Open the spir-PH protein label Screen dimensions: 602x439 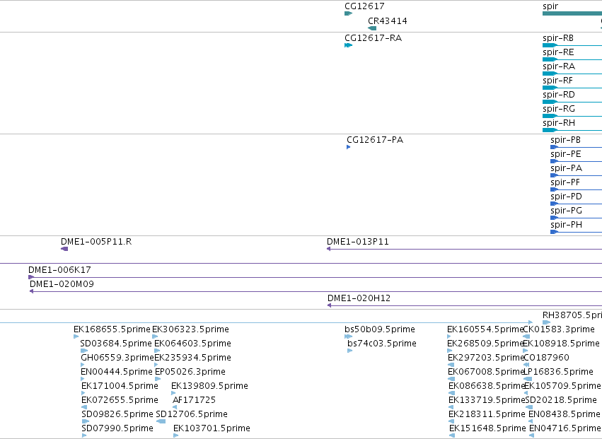566,225
